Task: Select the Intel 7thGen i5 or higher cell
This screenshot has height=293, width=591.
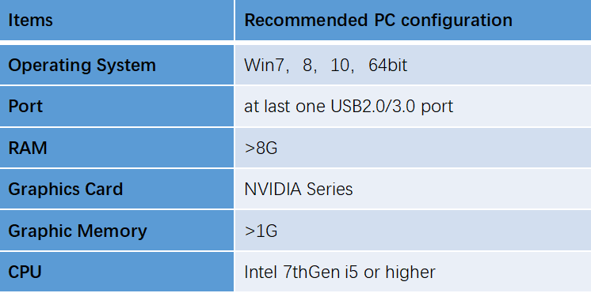Action: point(413,272)
